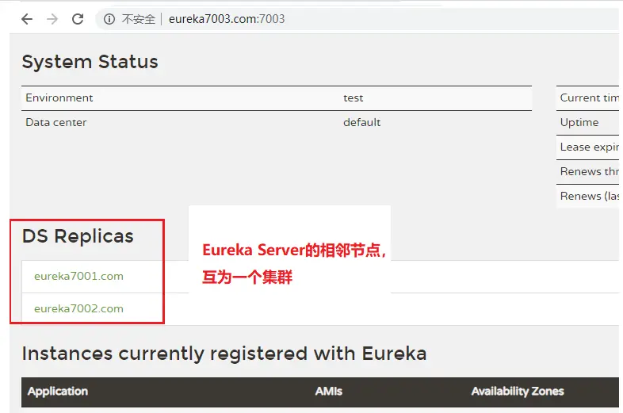Click the Lease expiration row label
623x413 pixels.
click(x=589, y=147)
